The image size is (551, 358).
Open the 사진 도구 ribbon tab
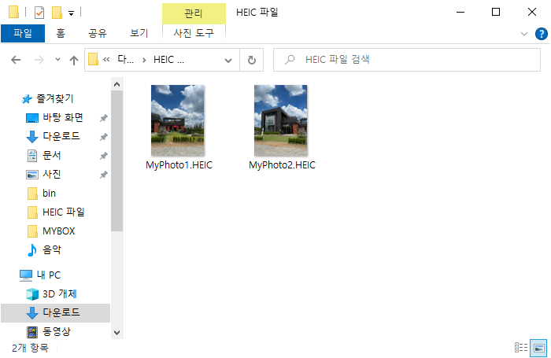[194, 33]
